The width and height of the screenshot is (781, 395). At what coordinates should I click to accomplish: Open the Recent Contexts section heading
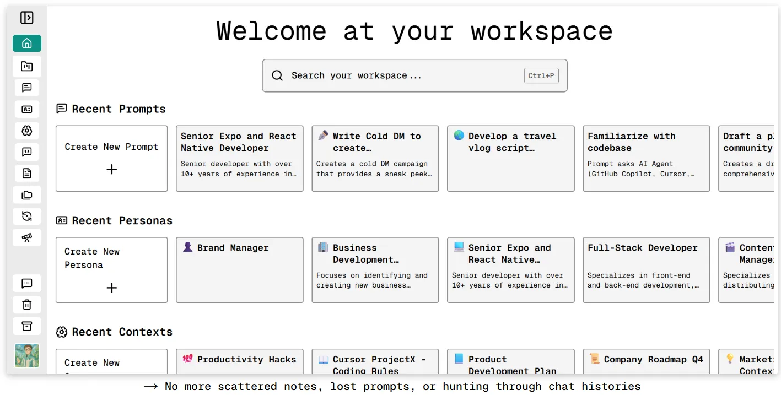click(x=121, y=332)
